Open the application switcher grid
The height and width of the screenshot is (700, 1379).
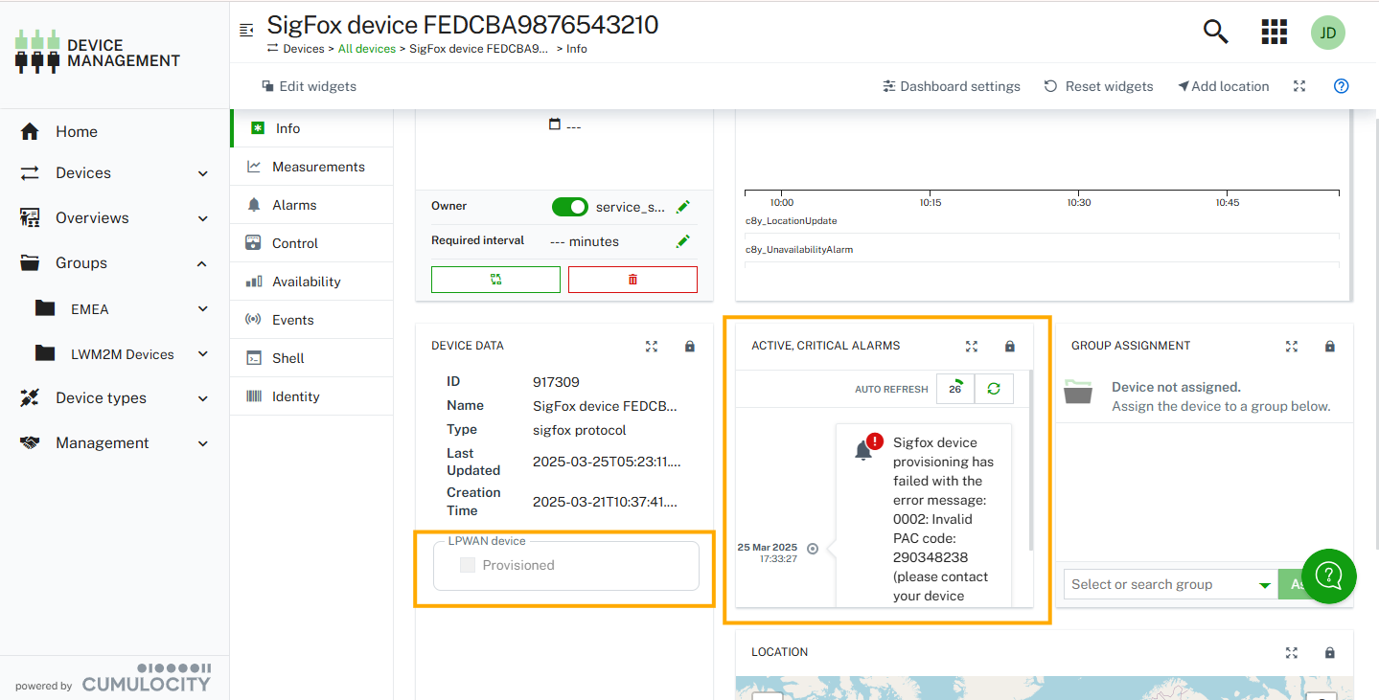tap(1274, 32)
